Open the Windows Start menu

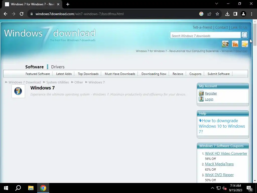6,188
